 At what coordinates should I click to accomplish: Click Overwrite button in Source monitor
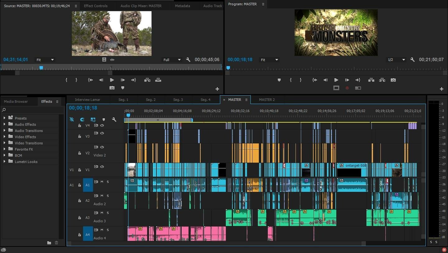click(x=158, y=80)
